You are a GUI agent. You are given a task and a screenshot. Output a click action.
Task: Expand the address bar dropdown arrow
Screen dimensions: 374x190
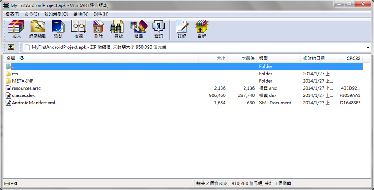368,47
